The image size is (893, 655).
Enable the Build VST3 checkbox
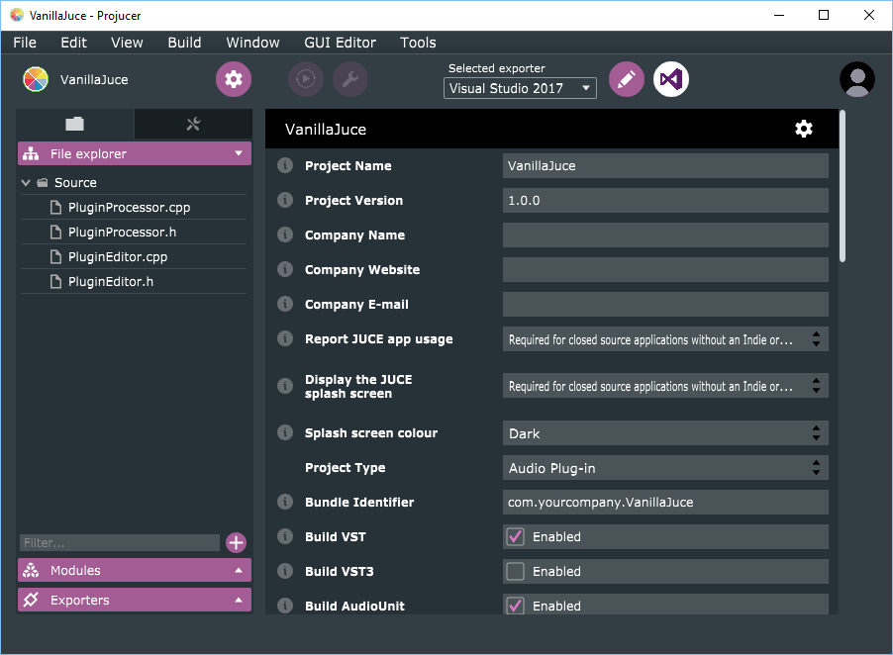(515, 571)
